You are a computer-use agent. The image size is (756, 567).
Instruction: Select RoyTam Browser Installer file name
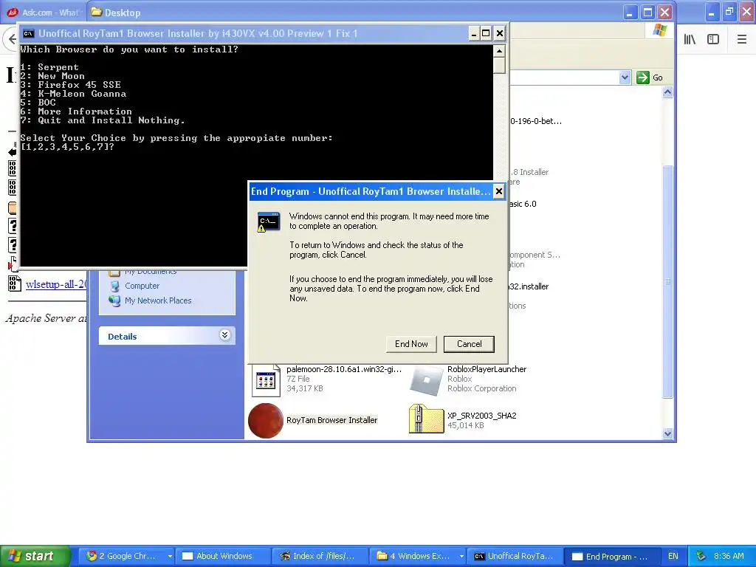click(331, 420)
